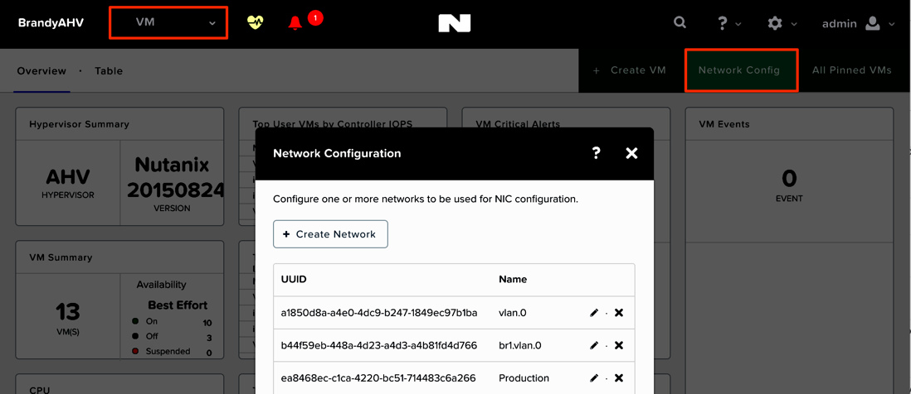The image size is (911, 394).
Task: Click the VM Events widget title
Action: pos(724,124)
